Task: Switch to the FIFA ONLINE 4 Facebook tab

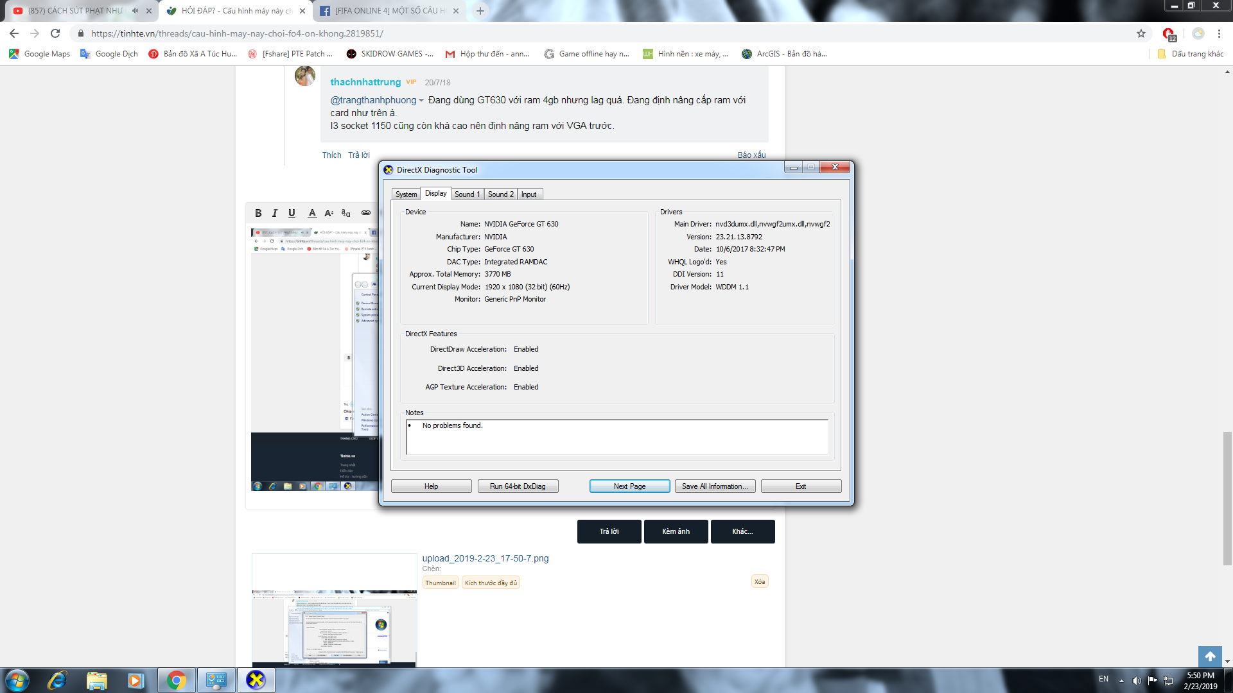Action: coord(390,11)
